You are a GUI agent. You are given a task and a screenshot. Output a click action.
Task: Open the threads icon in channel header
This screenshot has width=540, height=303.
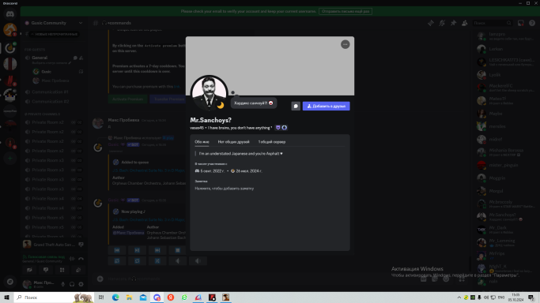430,23
